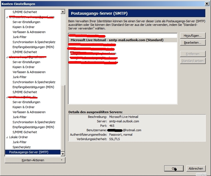Click the port value 465

click(112, 126)
